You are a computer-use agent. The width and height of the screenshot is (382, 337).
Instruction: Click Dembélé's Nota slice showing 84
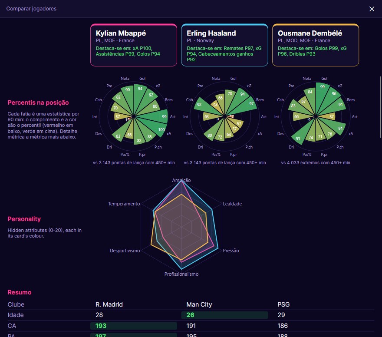point(311,96)
